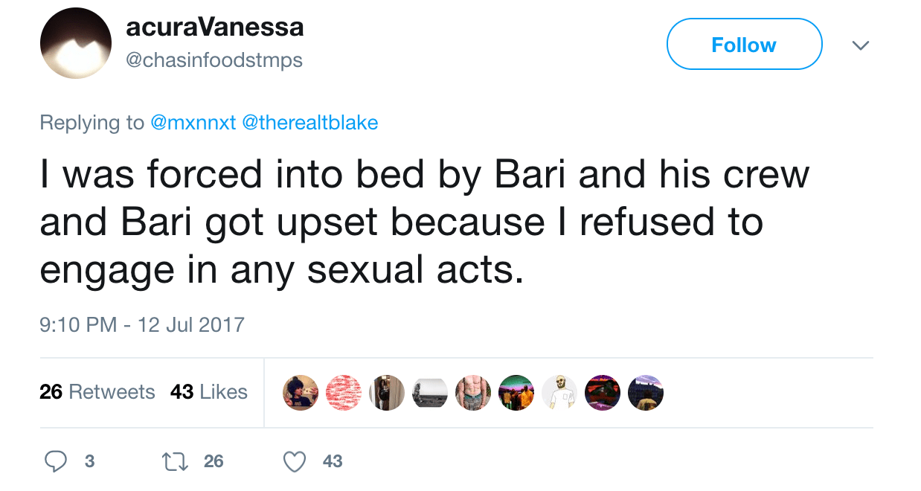Like the tweet with the heart icon
This screenshot has height=491, width=921.
pos(295,461)
